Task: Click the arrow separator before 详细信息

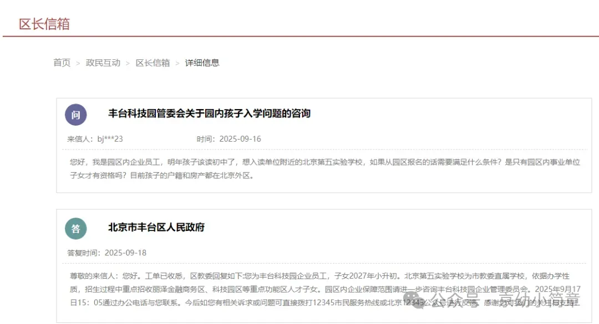Action: coord(177,63)
